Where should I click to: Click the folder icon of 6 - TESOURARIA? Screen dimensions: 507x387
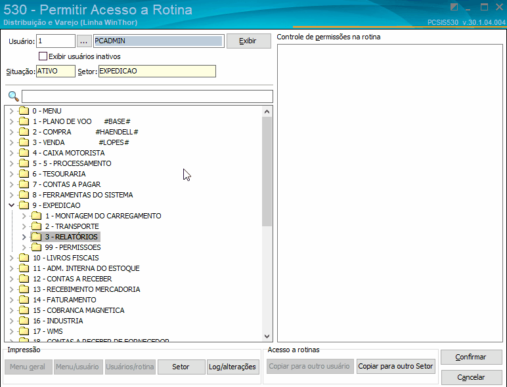tap(24, 174)
